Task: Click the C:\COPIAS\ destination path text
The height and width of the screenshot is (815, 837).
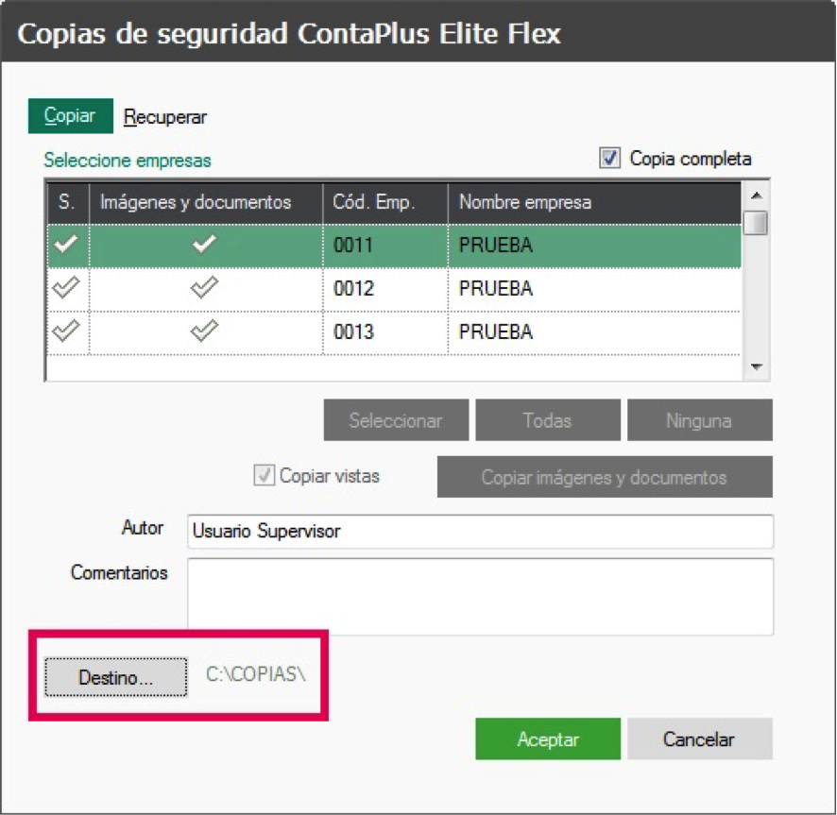Action: click(256, 674)
